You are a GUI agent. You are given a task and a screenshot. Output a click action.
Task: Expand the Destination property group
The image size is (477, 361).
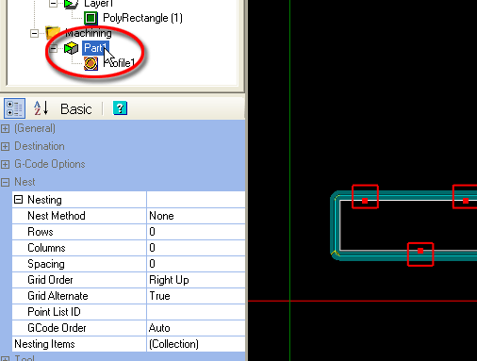click(6, 146)
